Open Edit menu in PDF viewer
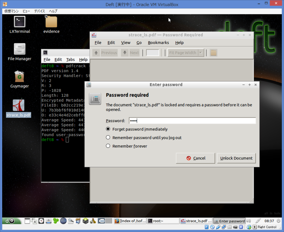 click(111, 43)
